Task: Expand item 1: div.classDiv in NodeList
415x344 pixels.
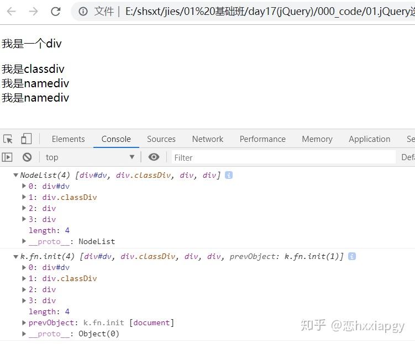Action: click(24, 197)
